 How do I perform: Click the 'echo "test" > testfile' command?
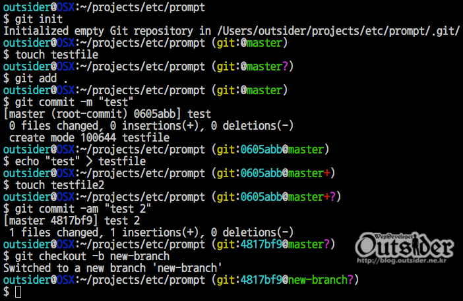coord(80,161)
